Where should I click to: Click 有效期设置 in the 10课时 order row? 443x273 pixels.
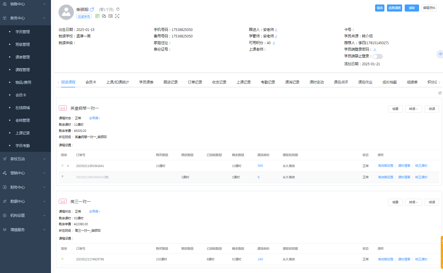pos(386,166)
